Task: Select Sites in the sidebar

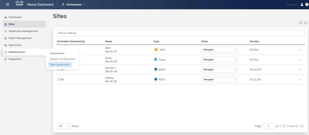Action: 24,24
